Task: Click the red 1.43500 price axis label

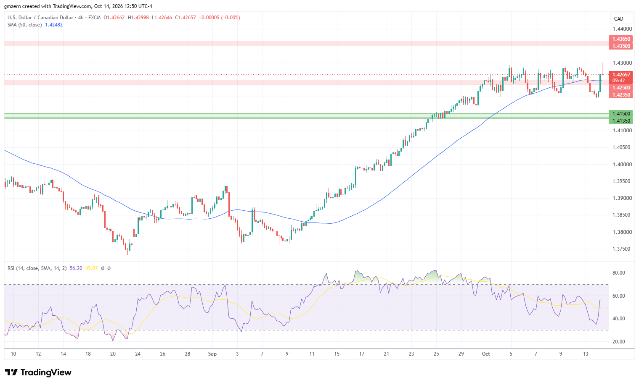Action: pyautogui.click(x=621, y=46)
